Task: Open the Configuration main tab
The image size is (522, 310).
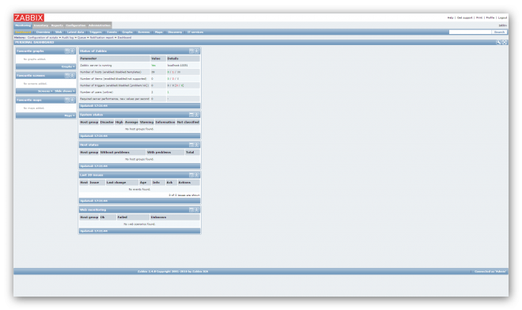Action: click(x=76, y=25)
